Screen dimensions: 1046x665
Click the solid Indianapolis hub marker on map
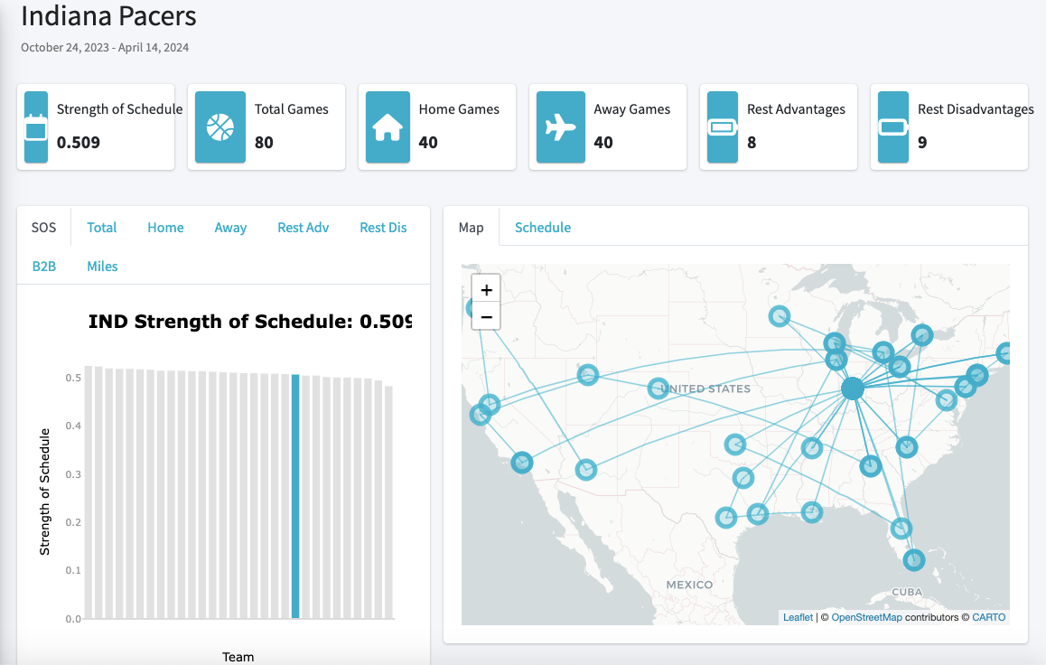tap(853, 389)
